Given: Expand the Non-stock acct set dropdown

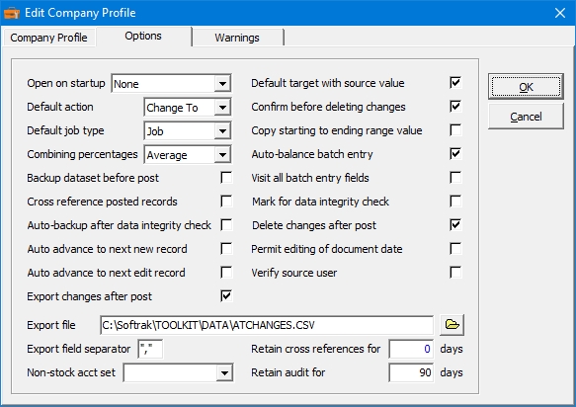Looking at the screenshot, I should (x=224, y=373).
